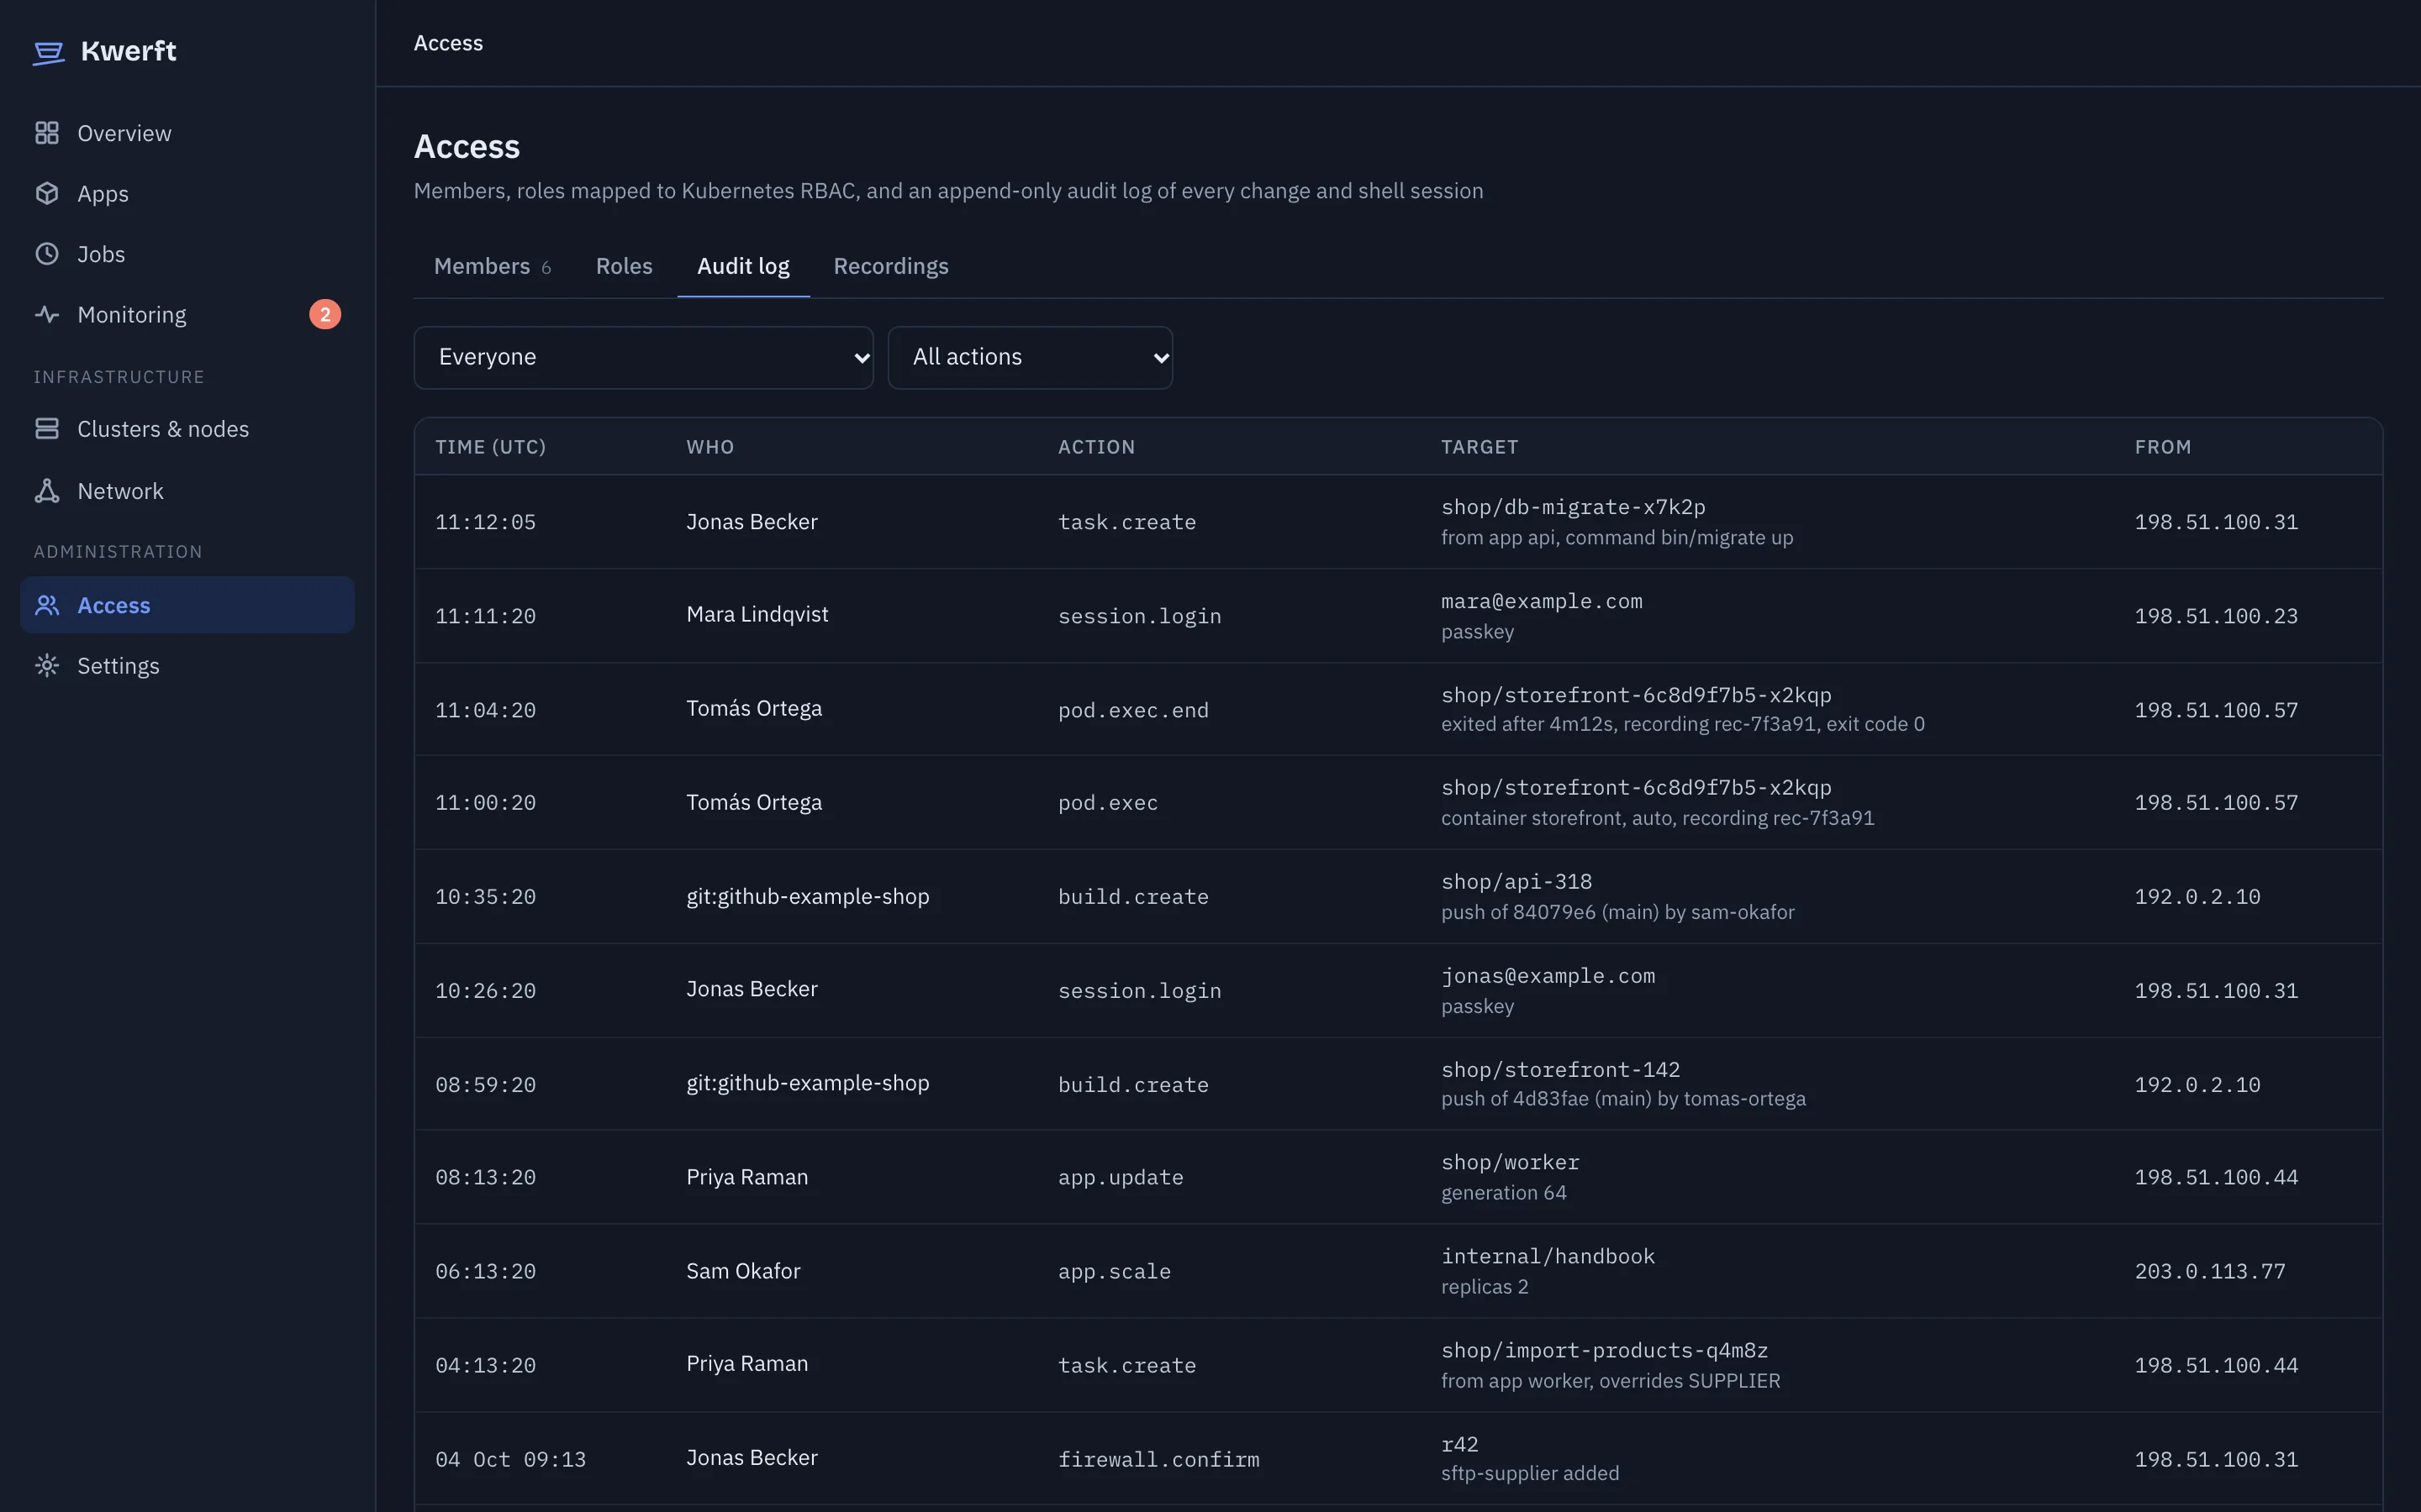Click target shop/storefront-142
This screenshot has height=1512, width=2421.
coord(1561,1070)
